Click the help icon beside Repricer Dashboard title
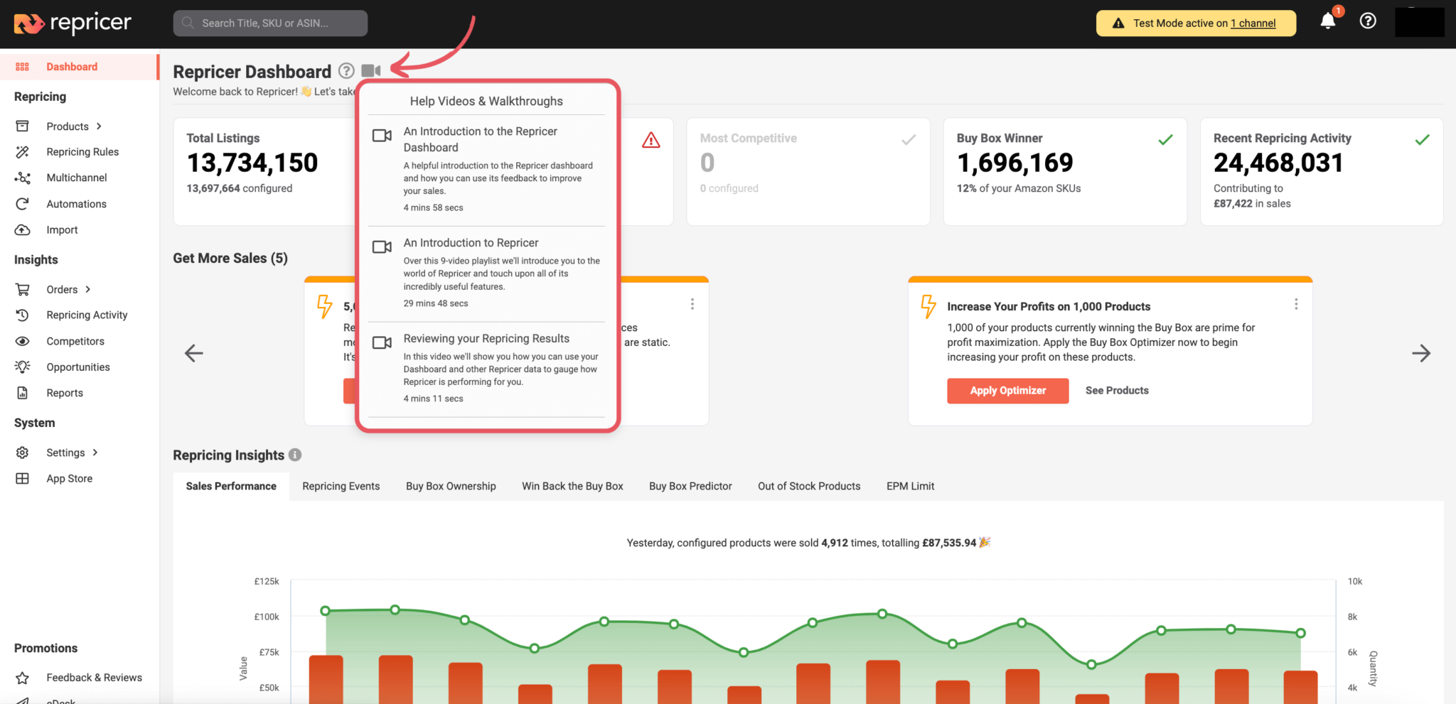Viewport: 1456px width, 704px height. coord(346,71)
